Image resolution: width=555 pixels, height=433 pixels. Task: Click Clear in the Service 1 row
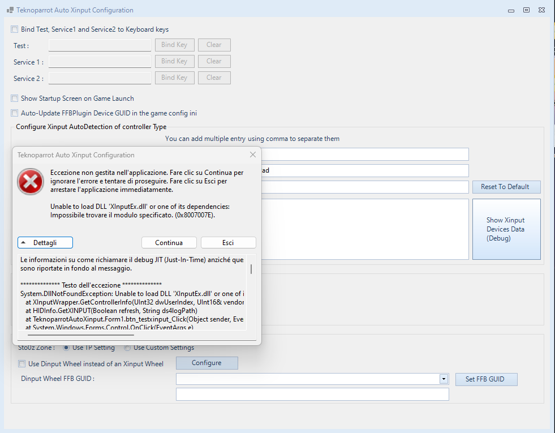click(x=214, y=61)
